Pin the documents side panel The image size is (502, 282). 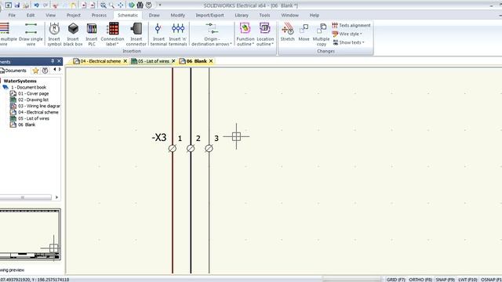(53, 61)
